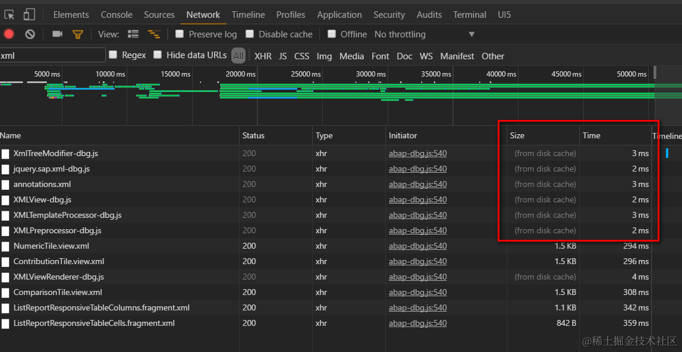
Task: Check the Offline checkbox
Action: pyautogui.click(x=331, y=34)
